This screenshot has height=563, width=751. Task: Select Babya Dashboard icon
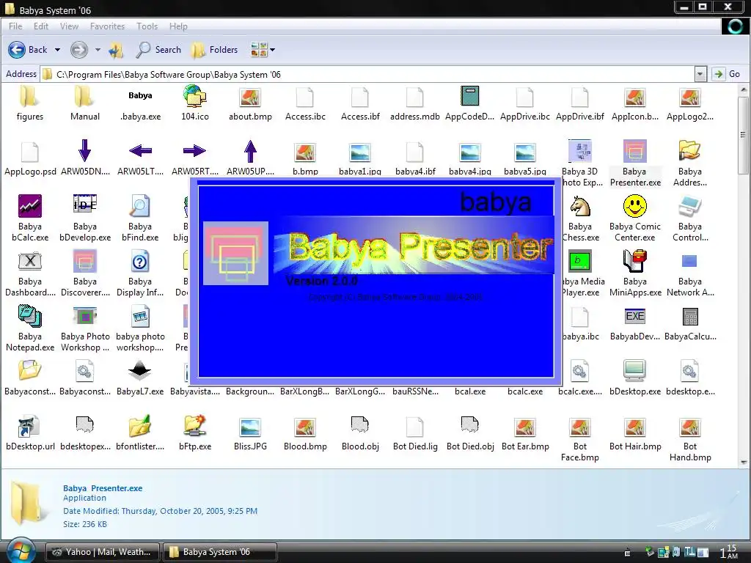[x=29, y=262]
